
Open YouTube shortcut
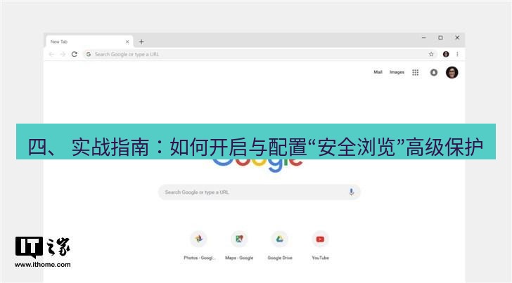tap(320, 245)
